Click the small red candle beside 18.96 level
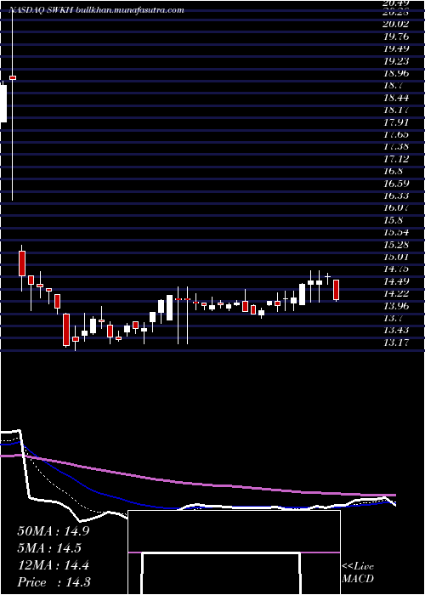 [13, 78]
